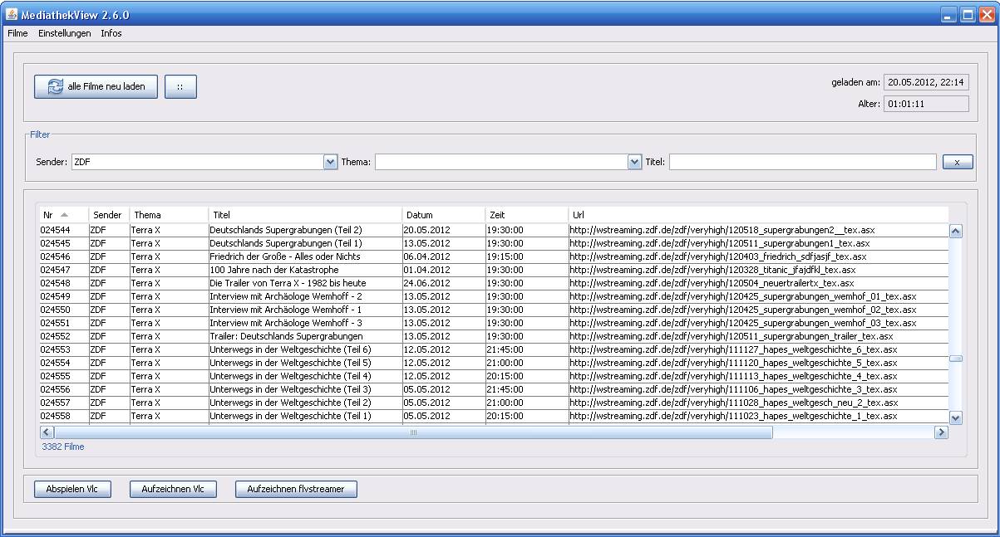This screenshot has height=537, width=1000.
Task: Click the horizontal scrollbar thumb
Action: [413, 432]
